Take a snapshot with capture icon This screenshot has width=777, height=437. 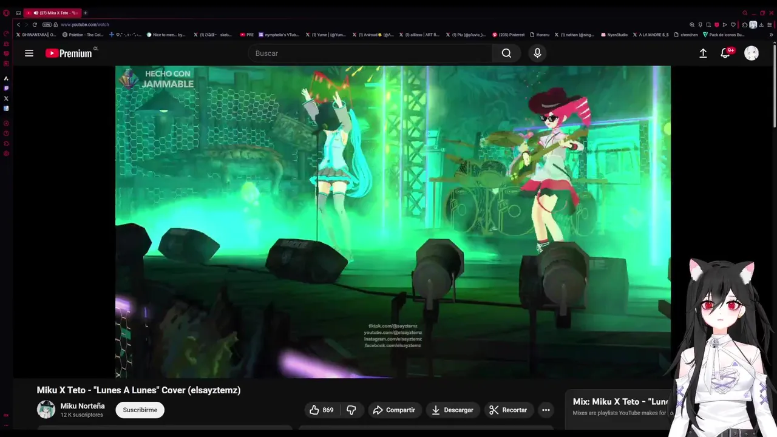tap(708, 25)
